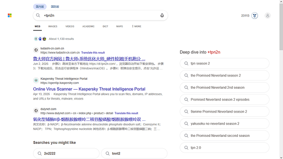Click the Kaspersky site favicon

[36, 80]
